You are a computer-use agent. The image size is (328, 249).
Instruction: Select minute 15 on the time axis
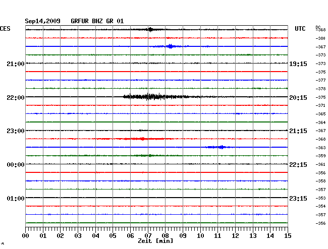click(x=288, y=235)
